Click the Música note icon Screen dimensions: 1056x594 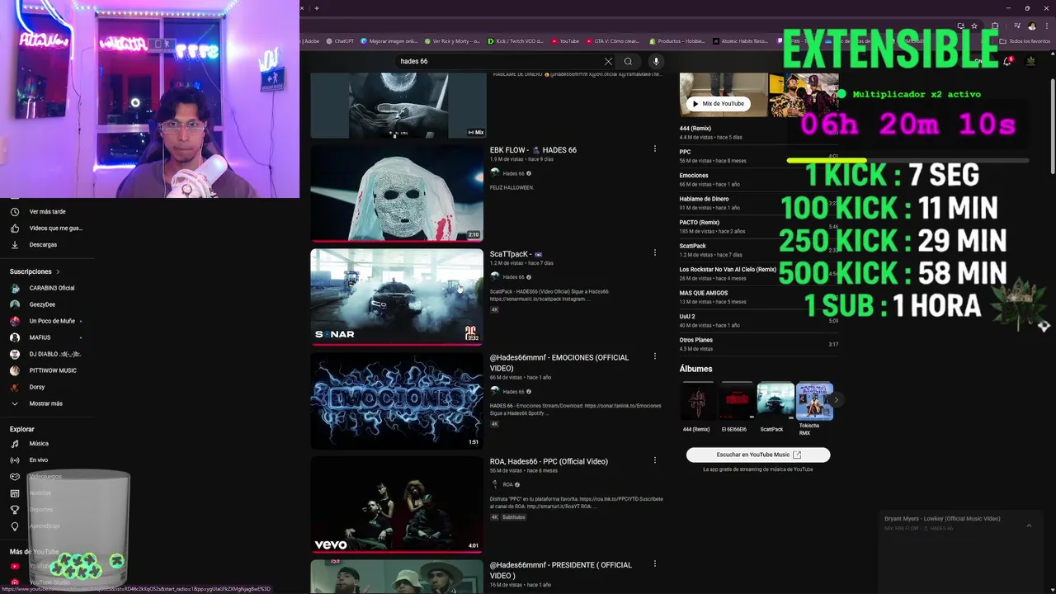[15, 444]
